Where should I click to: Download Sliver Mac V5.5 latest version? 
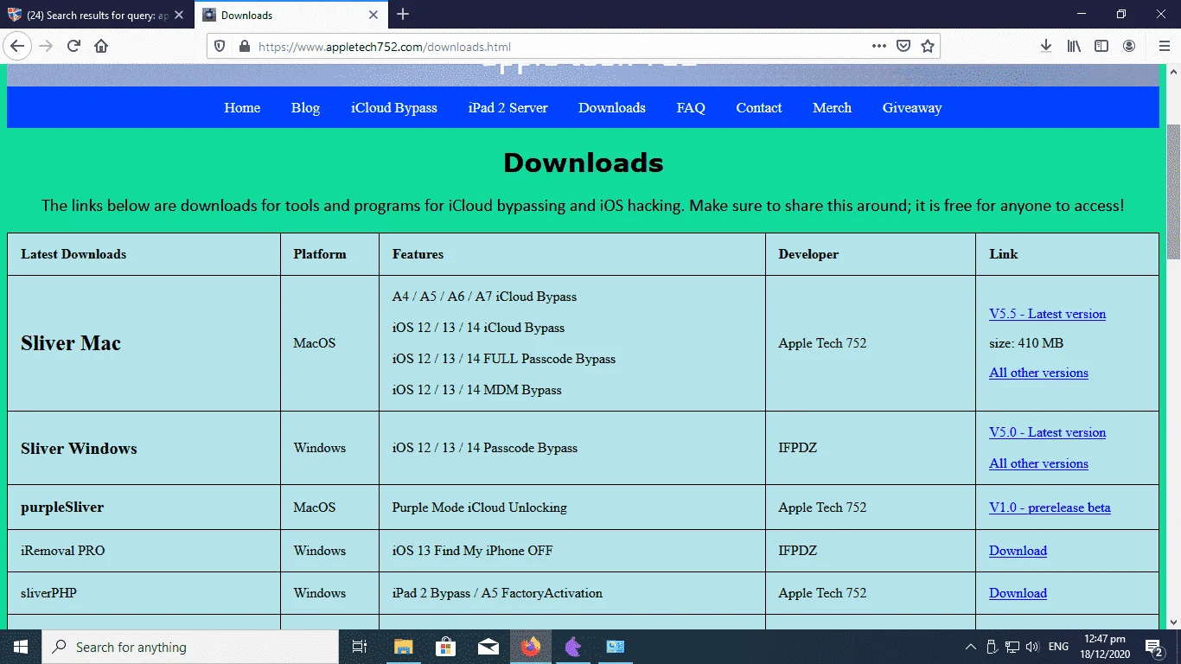pos(1047,314)
